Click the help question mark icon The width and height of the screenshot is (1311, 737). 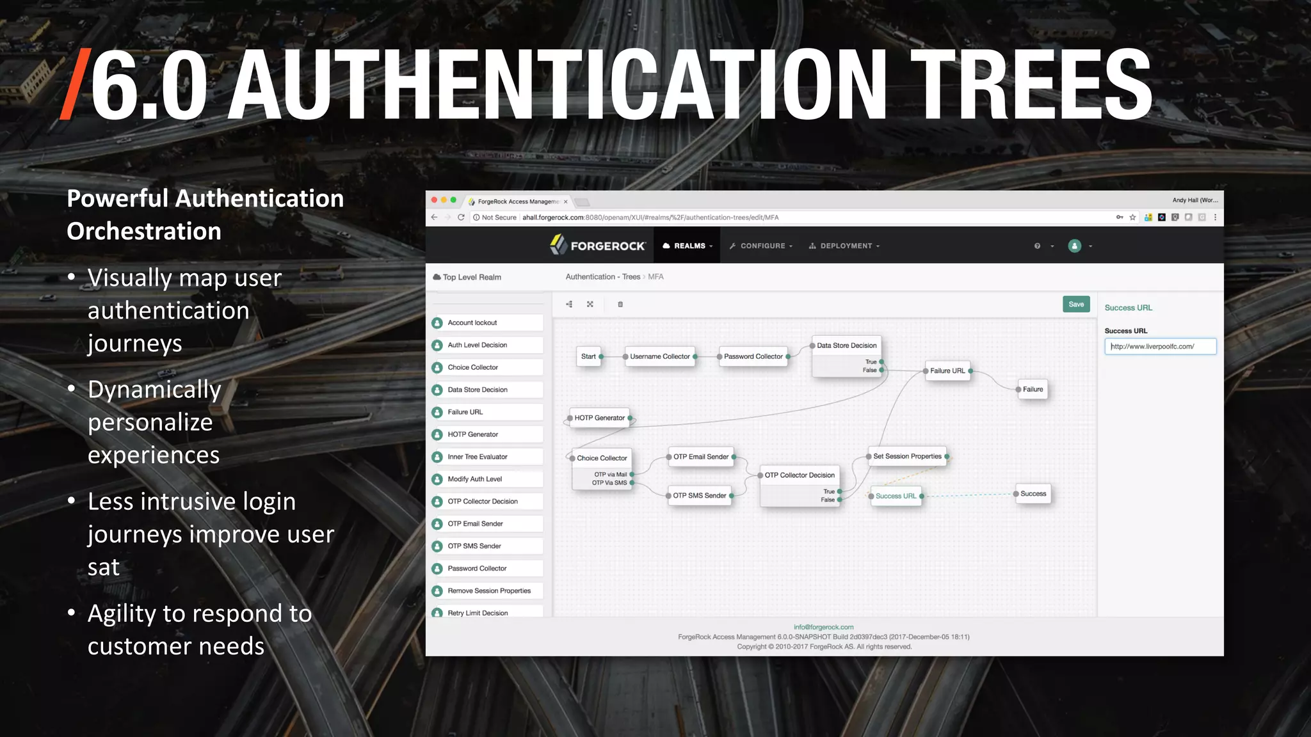pos(1037,246)
